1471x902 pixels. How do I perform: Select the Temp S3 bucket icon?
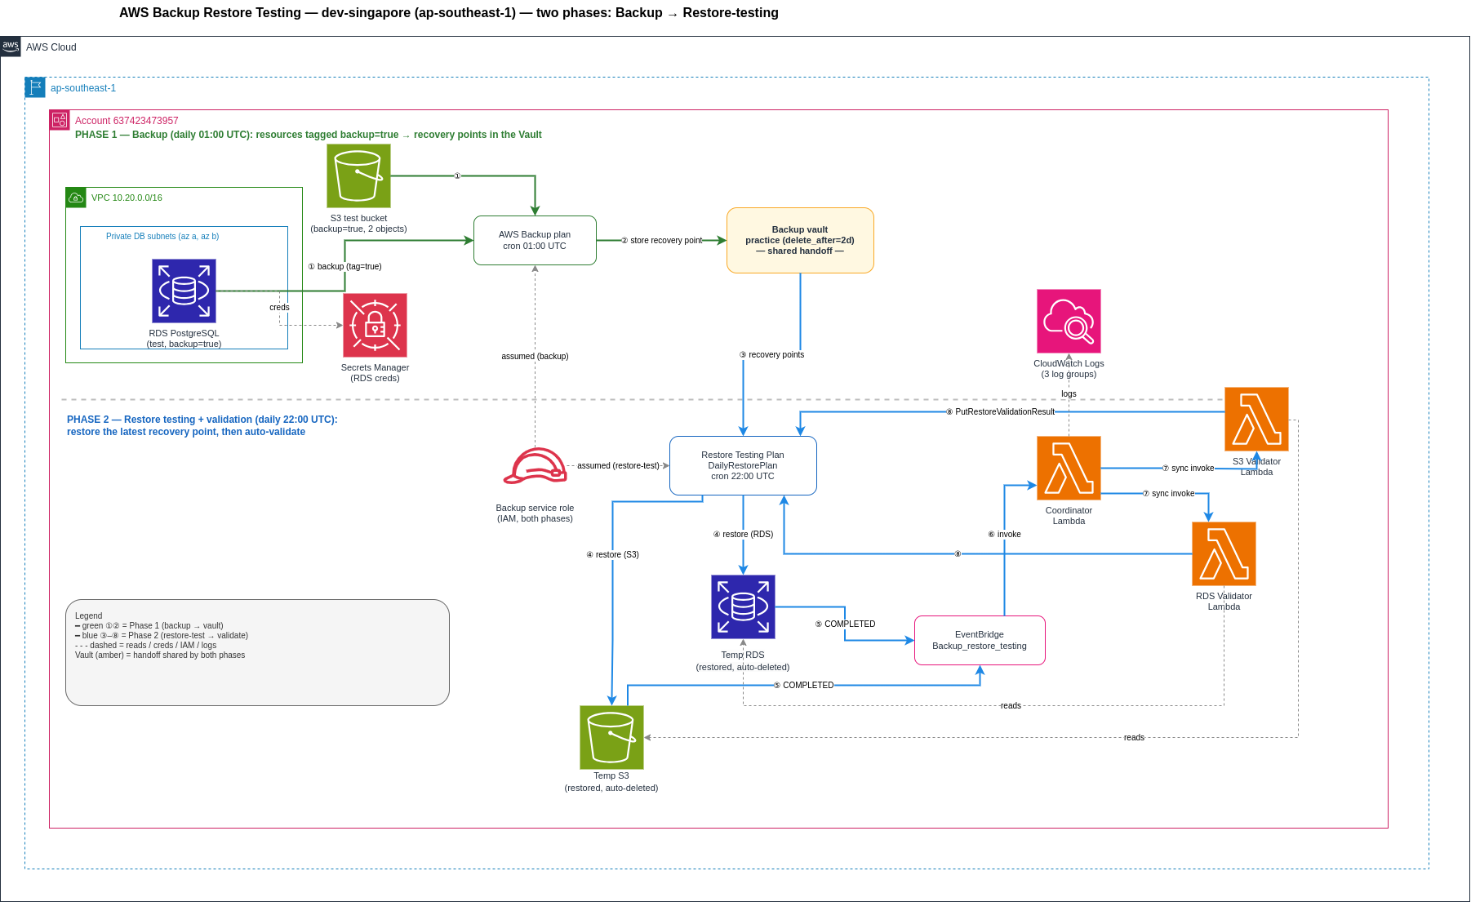(x=611, y=737)
